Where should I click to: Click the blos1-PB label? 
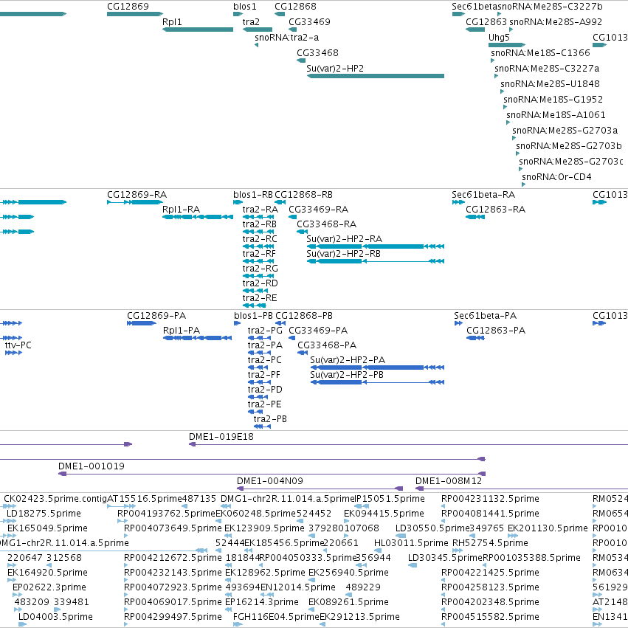point(253,316)
